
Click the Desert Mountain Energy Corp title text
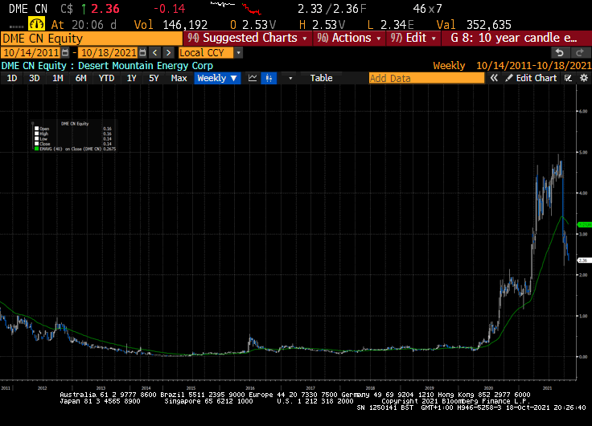146,66
